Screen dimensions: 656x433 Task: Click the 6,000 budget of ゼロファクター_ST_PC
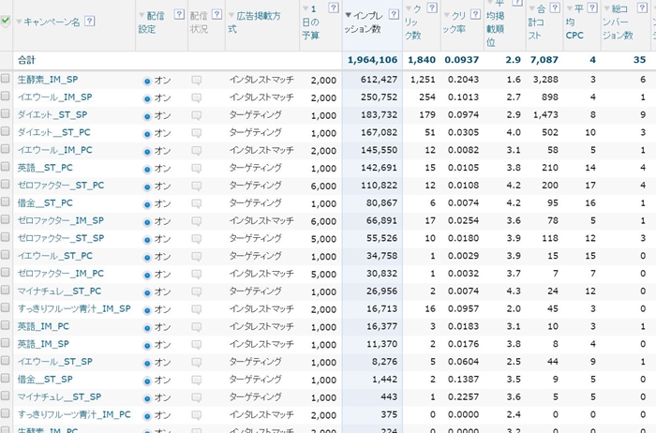323,186
